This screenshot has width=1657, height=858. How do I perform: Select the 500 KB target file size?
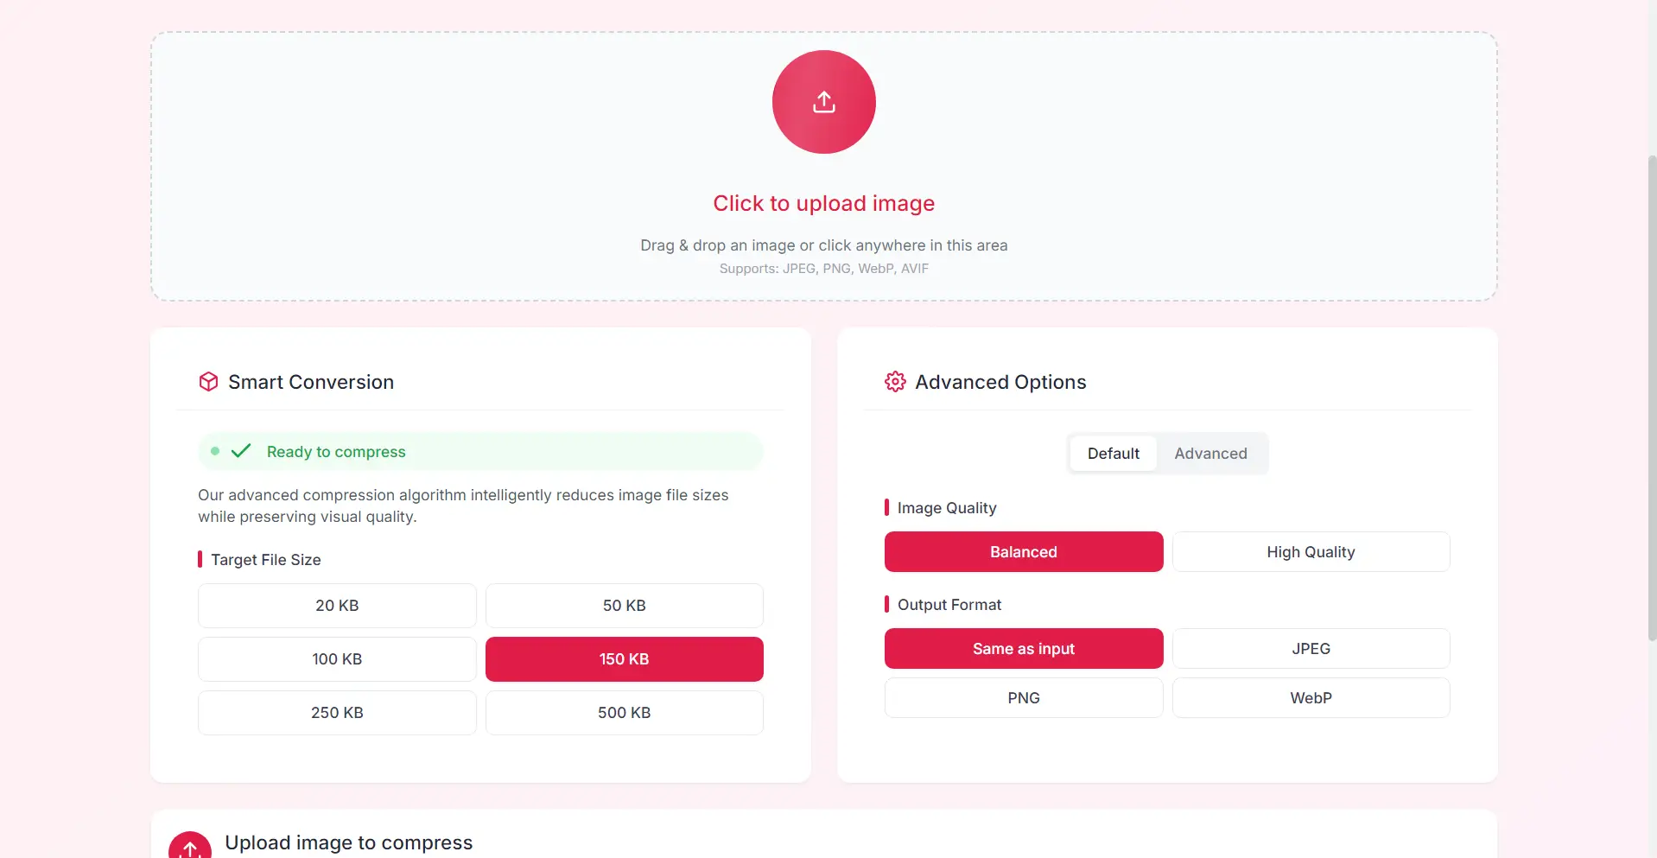pos(624,712)
